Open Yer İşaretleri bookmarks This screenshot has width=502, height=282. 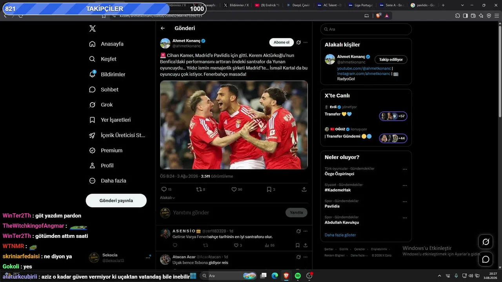click(110, 120)
